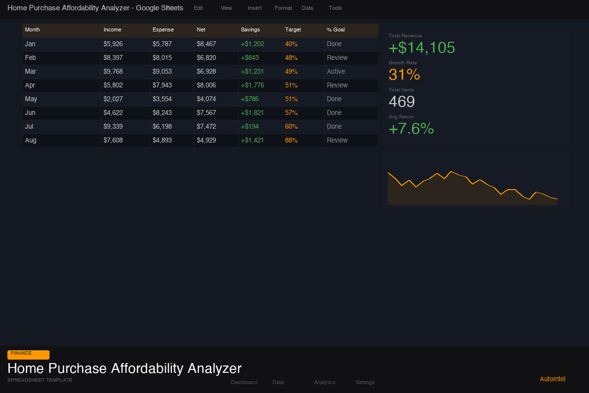Click the savings value +$1,202
589x393 pixels.
pyautogui.click(x=253, y=44)
